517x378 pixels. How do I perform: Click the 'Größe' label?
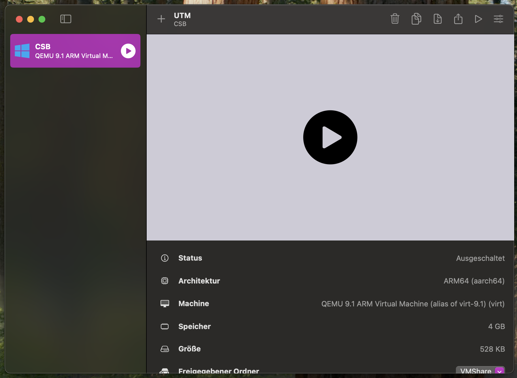coord(189,349)
